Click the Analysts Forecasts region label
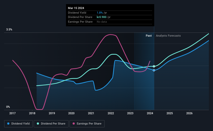Viewport: 213px width, 131px height. [168, 36]
